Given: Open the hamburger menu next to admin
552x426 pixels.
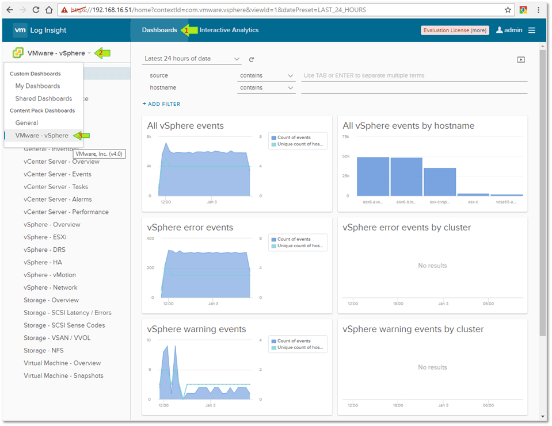Looking at the screenshot, I should (x=532, y=30).
